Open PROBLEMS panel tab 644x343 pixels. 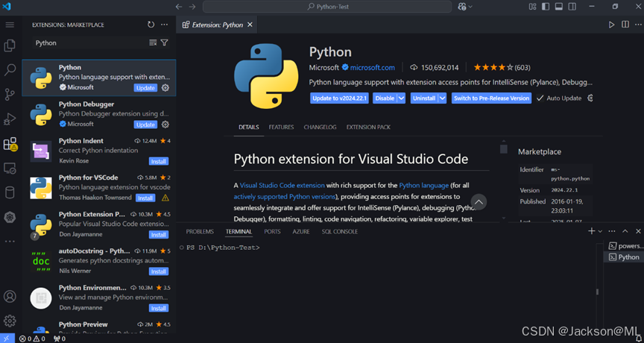point(200,232)
